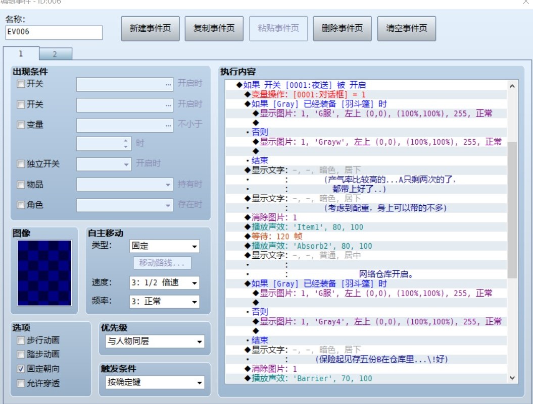Select event page tab 1
The height and width of the screenshot is (404, 533).
[x=21, y=53]
